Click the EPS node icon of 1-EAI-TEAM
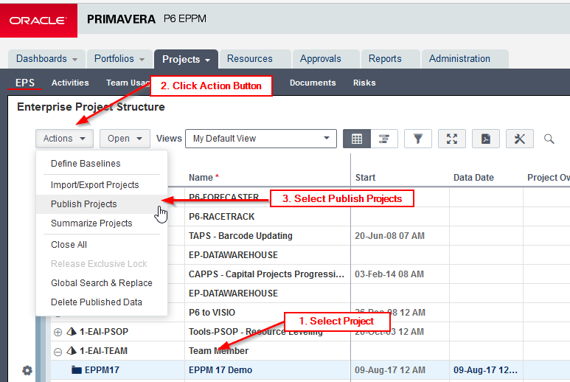The image size is (570, 382). (x=72, y=351)
